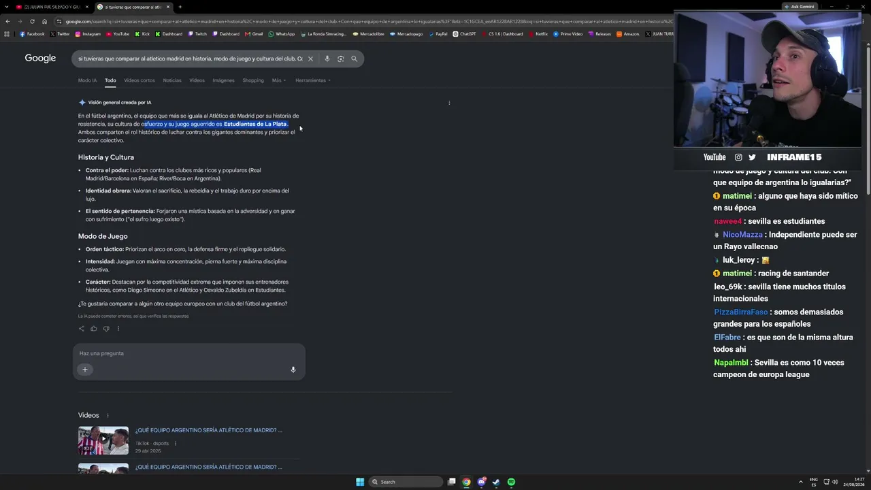Screen dimensions: 871x490
Task: Open the Netflix bookmark
Action: 538,34
